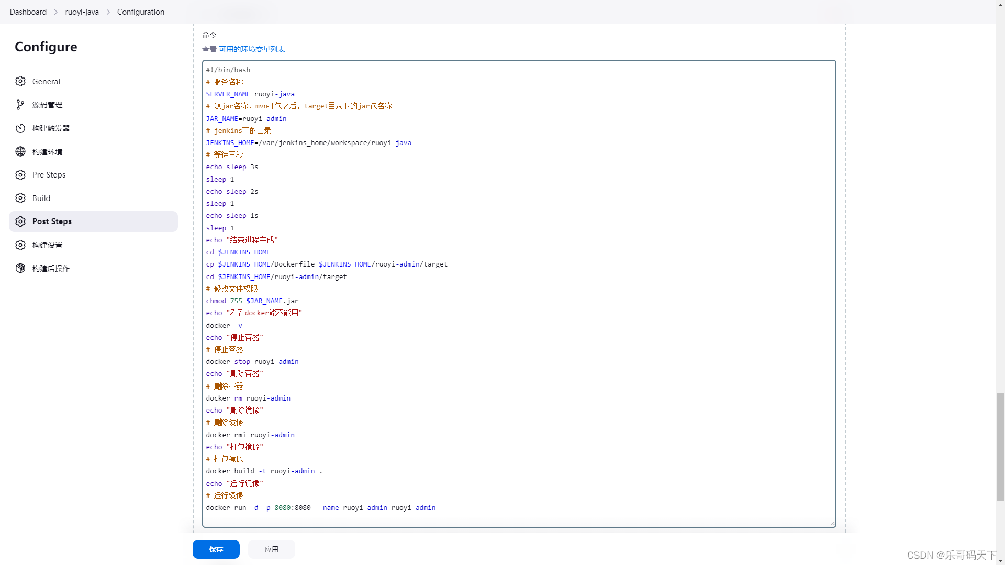Image resolution: width=1005 pixels, height=565 pixels.
Task: Expand chevron after Dashboard breadcrumb
Action: [x=55, y=12]
